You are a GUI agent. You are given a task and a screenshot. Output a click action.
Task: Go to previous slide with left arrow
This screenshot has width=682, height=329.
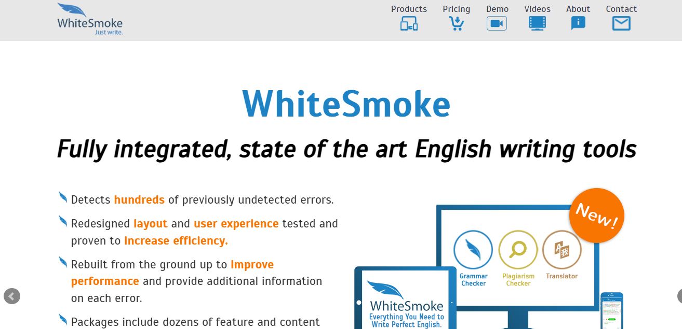coord(11,296)
